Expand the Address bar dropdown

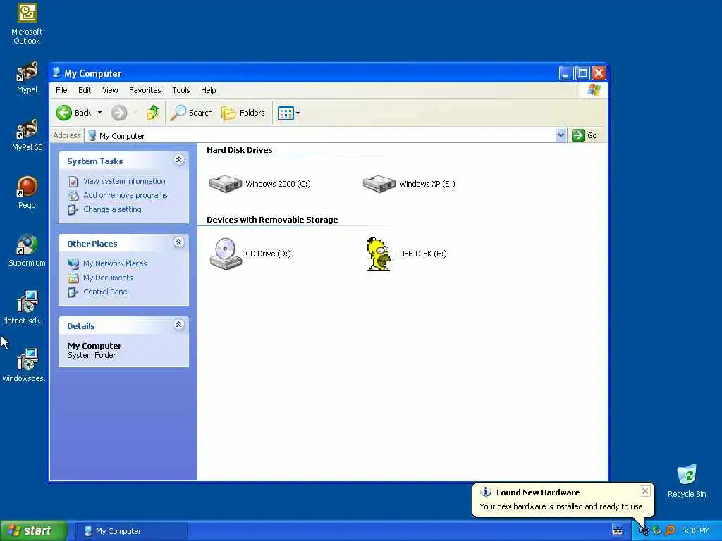[561, 135]
